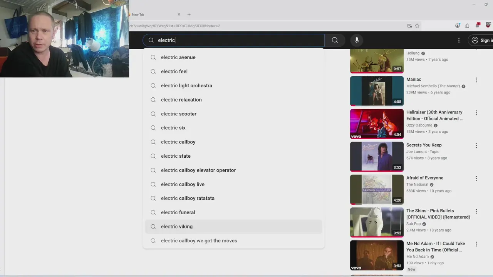Open more options for Secrets You Keep
Screen dimensions: 493x277
point(476,146)
